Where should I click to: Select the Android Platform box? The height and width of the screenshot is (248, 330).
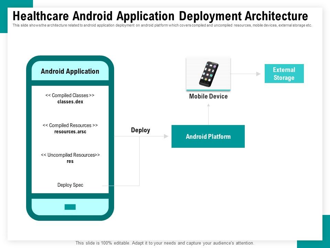(x=208, y=136)
